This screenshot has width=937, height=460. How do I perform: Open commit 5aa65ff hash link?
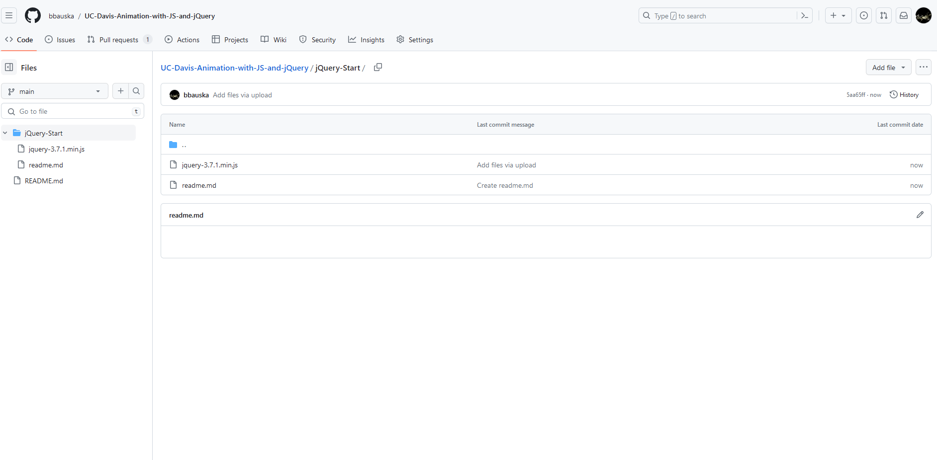[855, 95]
